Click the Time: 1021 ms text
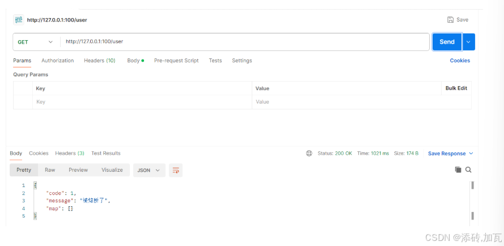Screen dimensions: 504x246 tap(373, 154)
